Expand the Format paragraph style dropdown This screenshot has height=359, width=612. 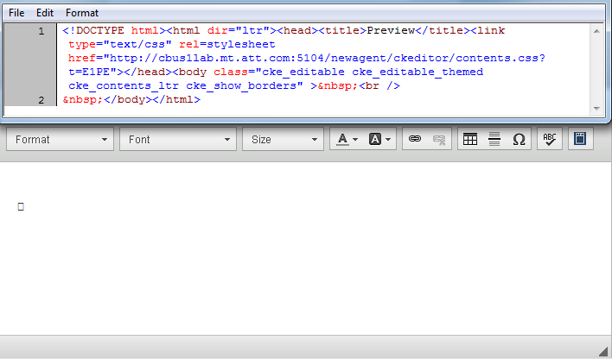pyautogui.click(x=61, y=139)
